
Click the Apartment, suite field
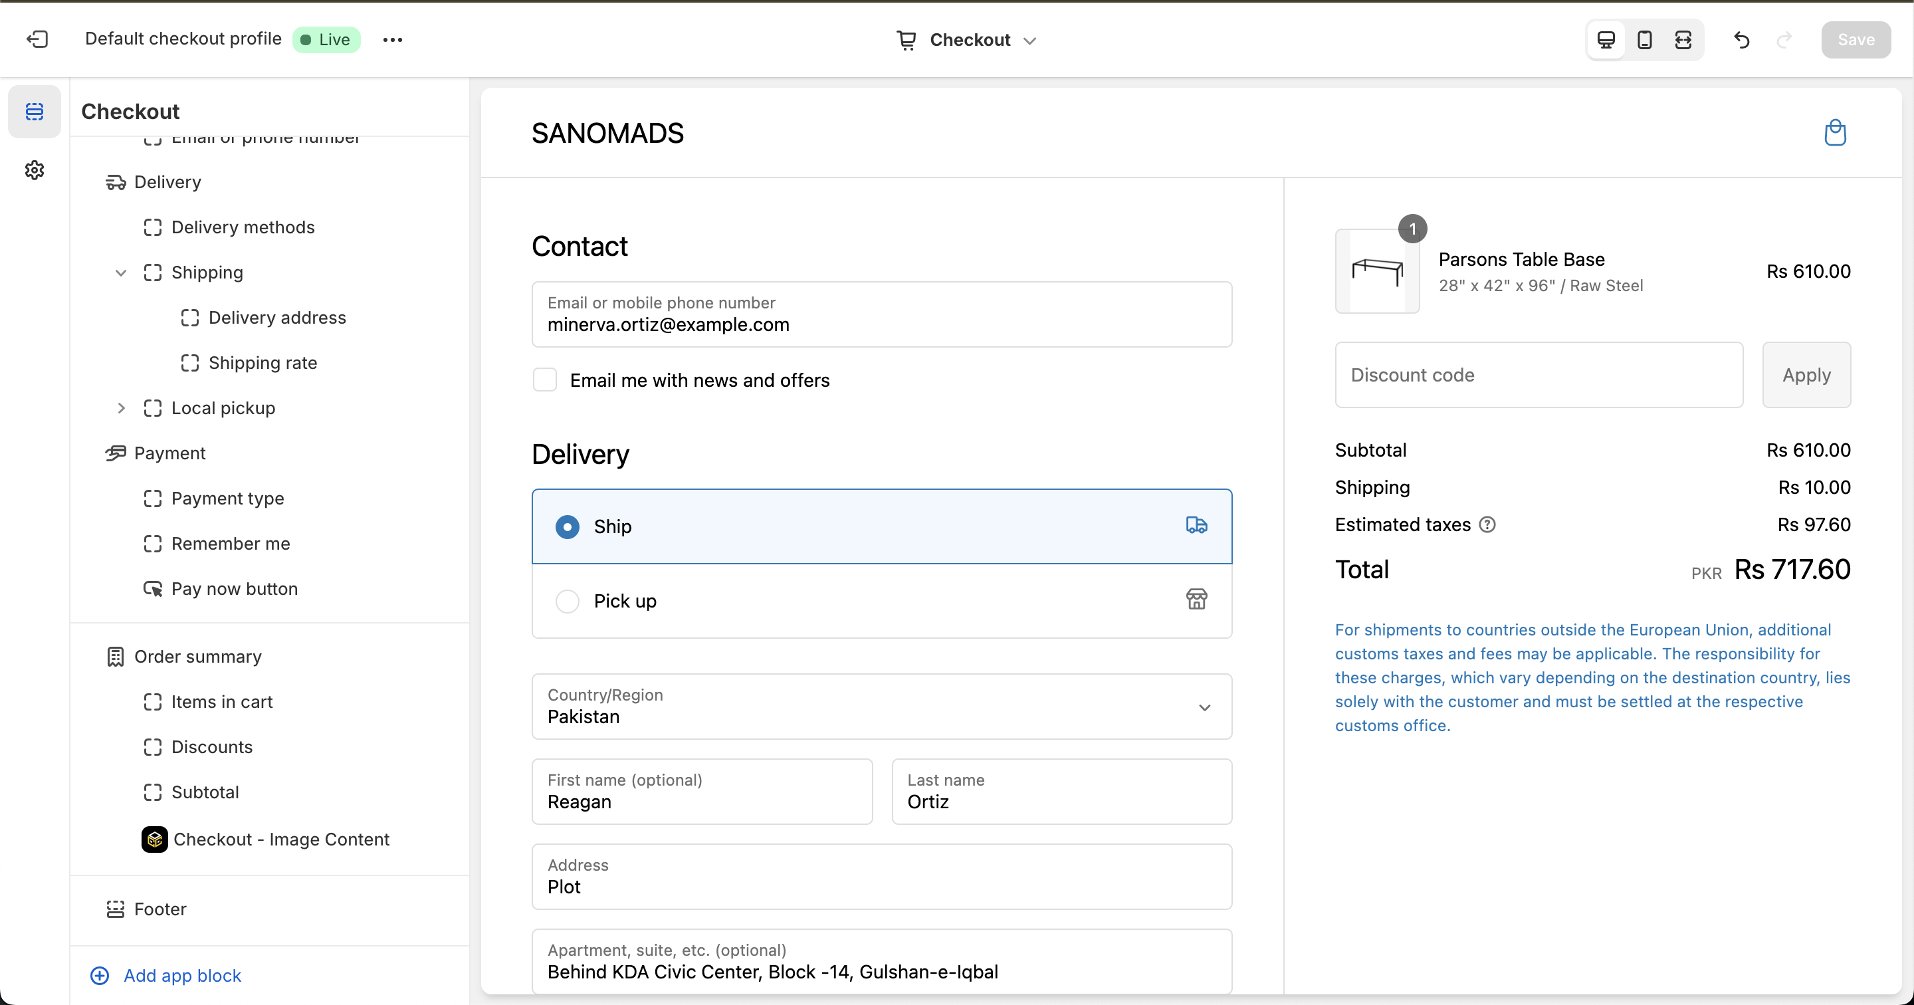pos(881,961)
